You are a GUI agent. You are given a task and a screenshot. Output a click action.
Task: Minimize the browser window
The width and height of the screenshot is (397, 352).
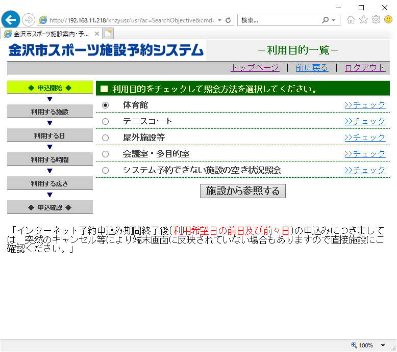click(x=338, y=8)
